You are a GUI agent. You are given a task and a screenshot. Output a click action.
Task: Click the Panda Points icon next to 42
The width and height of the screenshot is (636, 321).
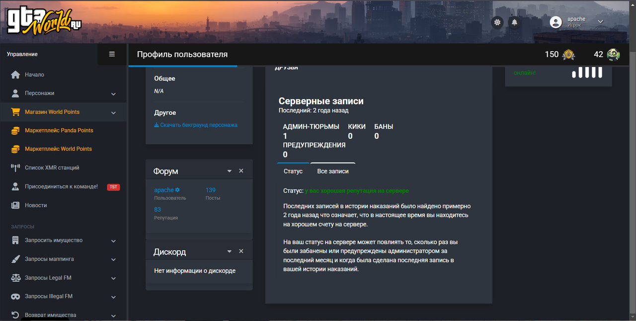coord(614,55)
